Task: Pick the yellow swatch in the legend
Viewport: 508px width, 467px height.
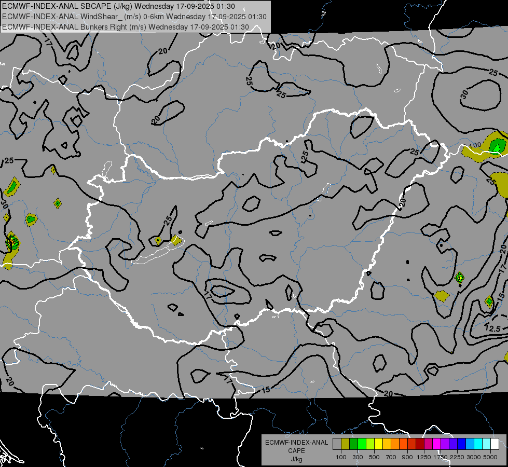Action: pos(379,444)
